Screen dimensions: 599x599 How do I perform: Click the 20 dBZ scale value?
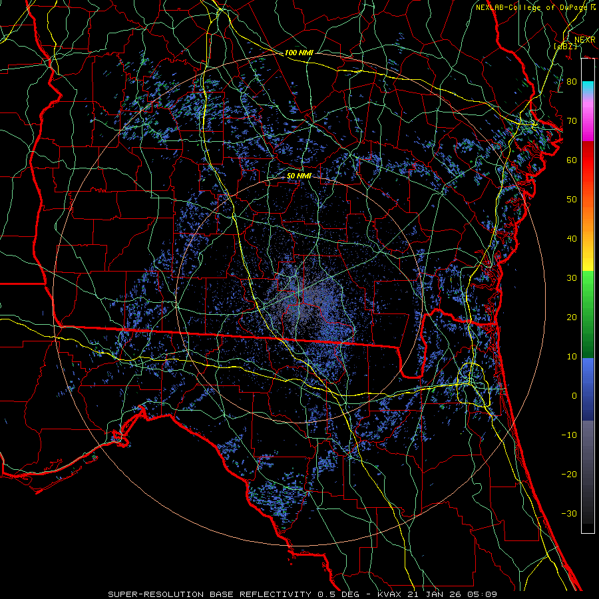point(572,317)
